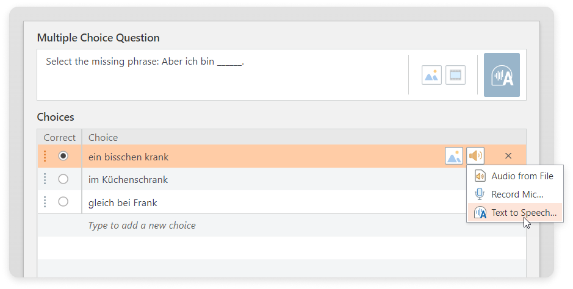
Task: Choose Record Mic... menu entry
Action: pos(515,194)
